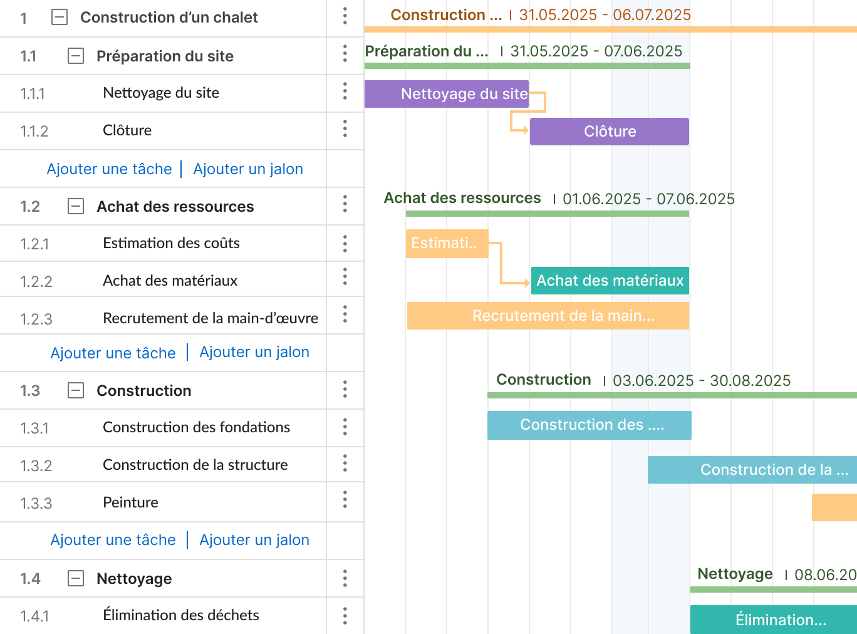
Task: Select the purple Clôture Gantt bar
Action: [610, 132]
